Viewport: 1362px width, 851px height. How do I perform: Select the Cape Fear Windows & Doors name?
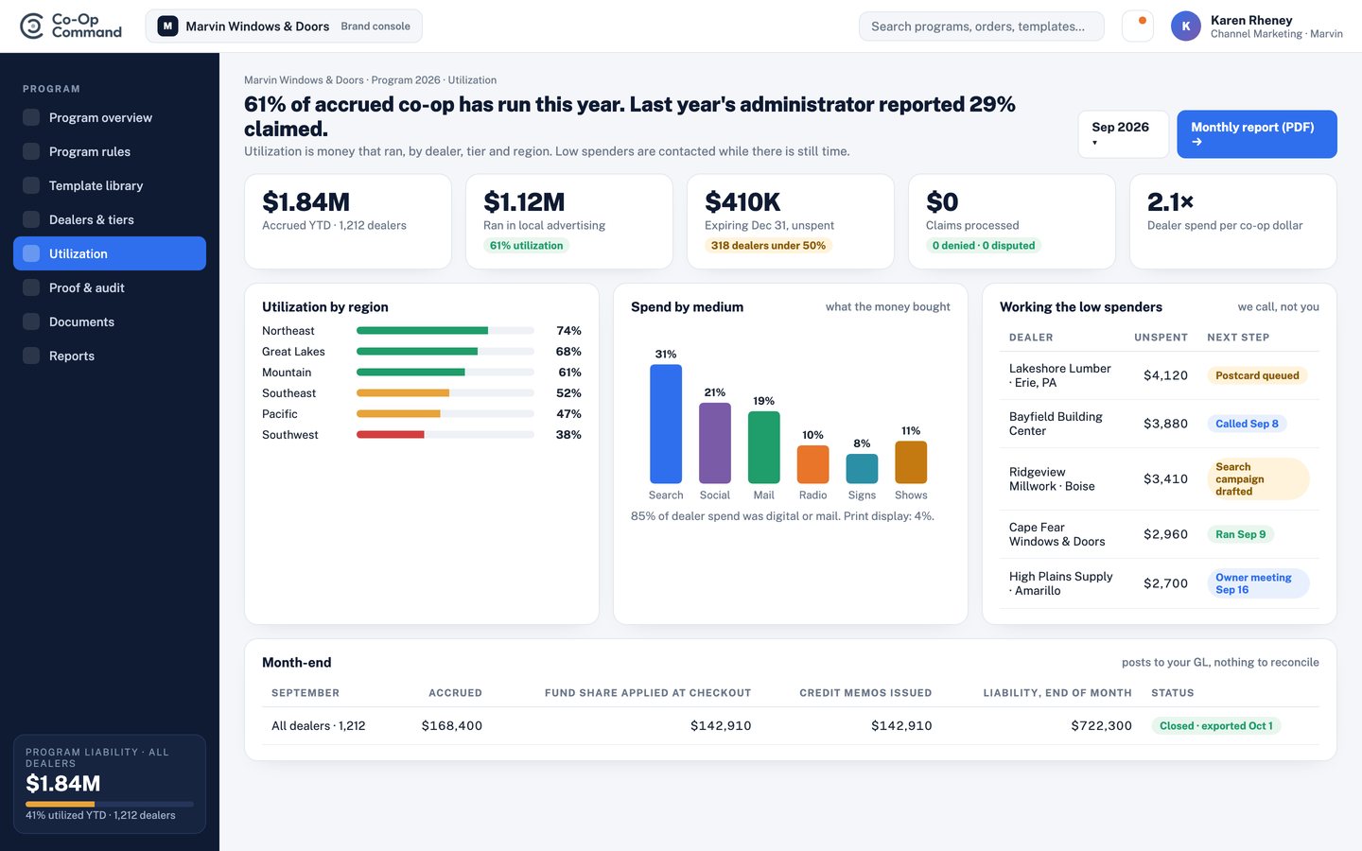[x=1056, y=534]
